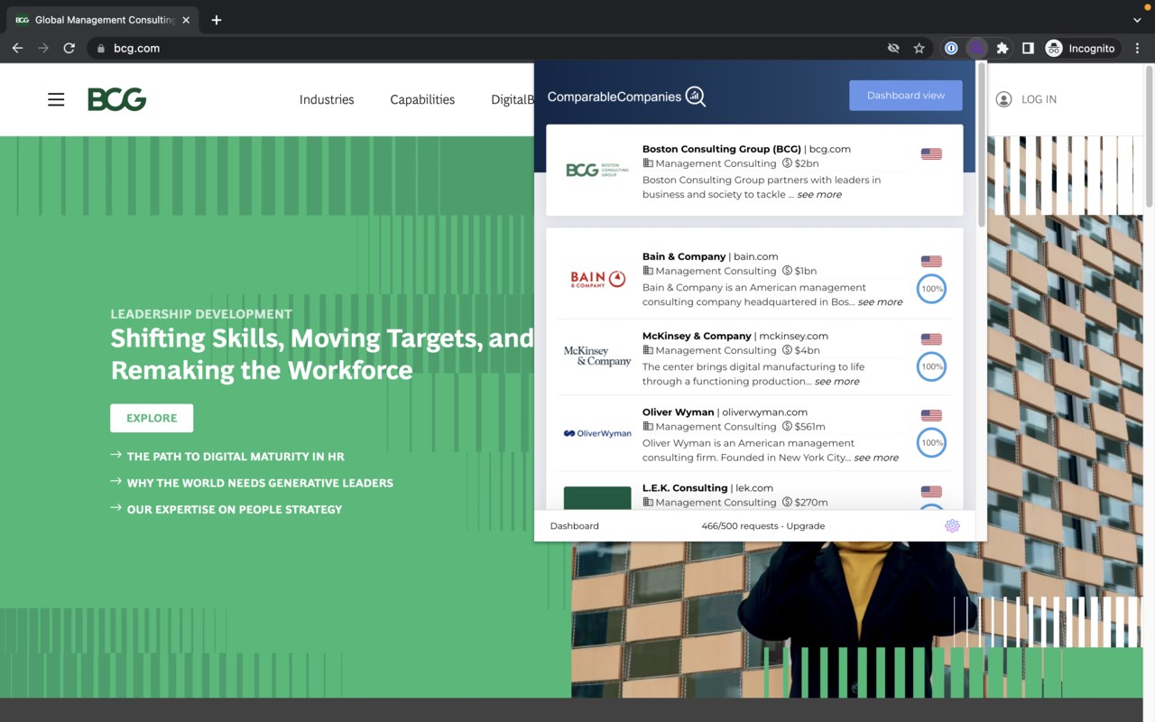Click the ComparableCompanies magnifier logo icon

click(x=696, y=97)
